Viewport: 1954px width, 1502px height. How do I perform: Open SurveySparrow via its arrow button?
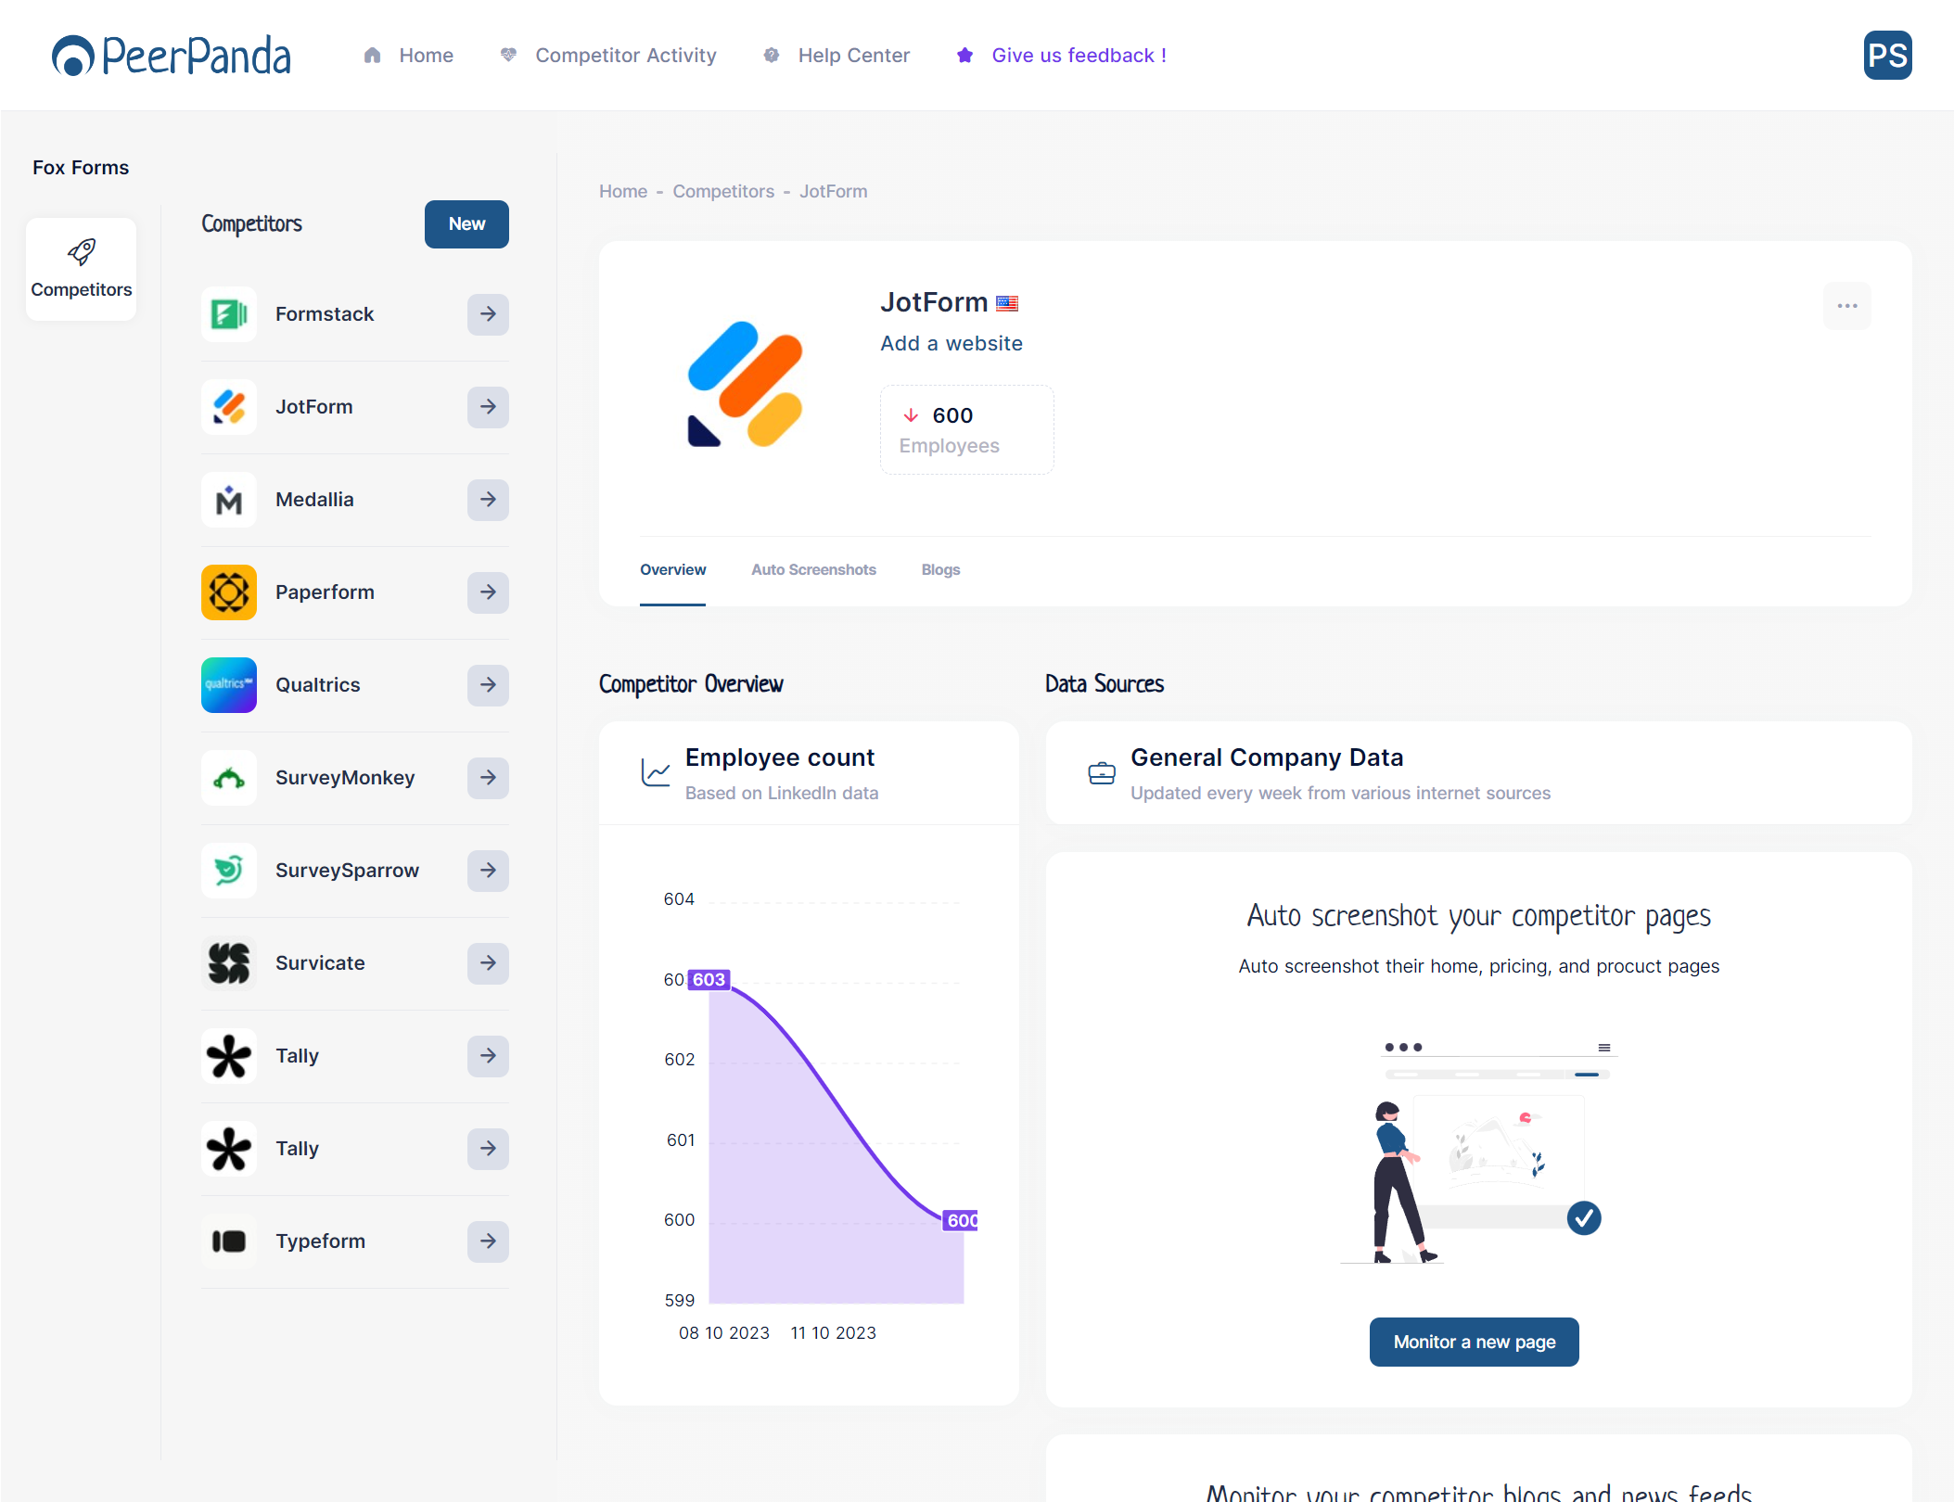tap(488, 871)
